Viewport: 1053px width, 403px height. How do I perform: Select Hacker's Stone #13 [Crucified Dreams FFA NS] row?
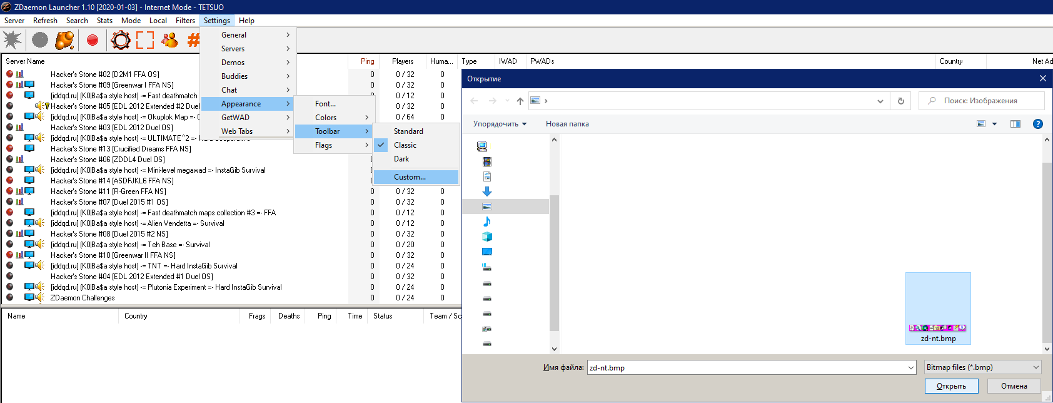(121, 149)
